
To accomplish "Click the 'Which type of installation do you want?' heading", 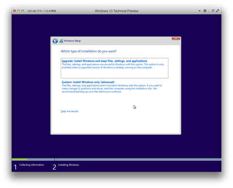I will [x=89, y=51].
